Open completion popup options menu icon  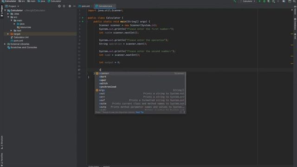184,112
